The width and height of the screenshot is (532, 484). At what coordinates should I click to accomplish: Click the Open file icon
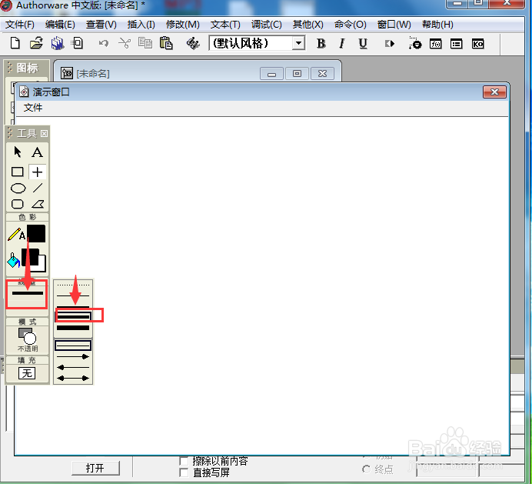click(36, 43)
